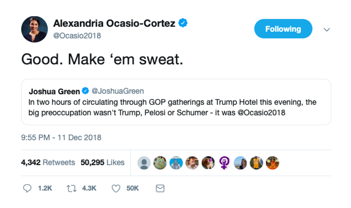This screenshot has width=351, height=208.
Task: Retweet using the retweet arrows icon
Action: [72, 188]
